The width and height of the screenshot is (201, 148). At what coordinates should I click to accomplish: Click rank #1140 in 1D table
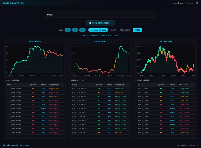[172, 108]
